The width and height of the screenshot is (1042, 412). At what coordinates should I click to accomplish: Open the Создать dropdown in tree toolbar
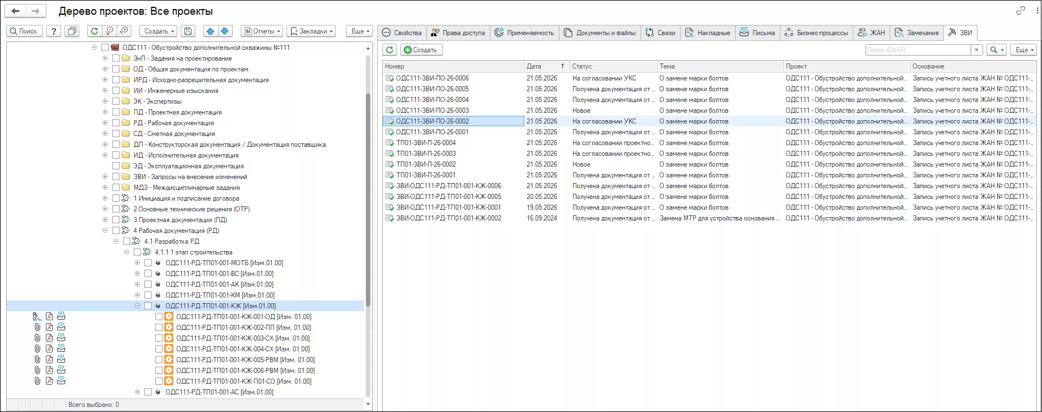(x=159, y=31)
